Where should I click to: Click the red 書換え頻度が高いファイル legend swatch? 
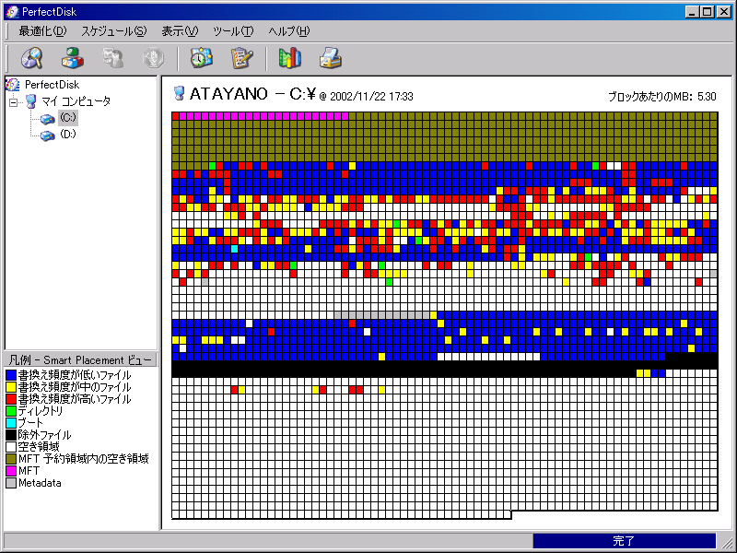pos(11,399)
